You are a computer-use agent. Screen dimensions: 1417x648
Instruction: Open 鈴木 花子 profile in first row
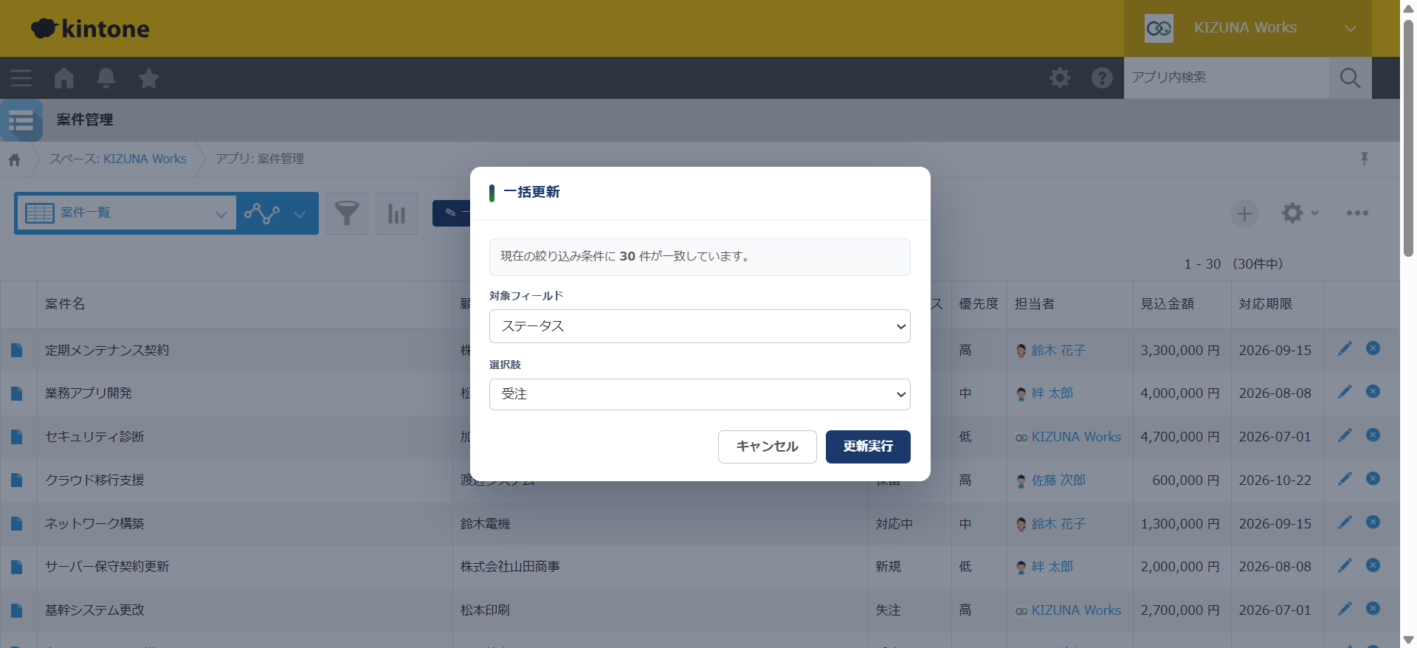pyautogui.click(x=1058, y=351)
